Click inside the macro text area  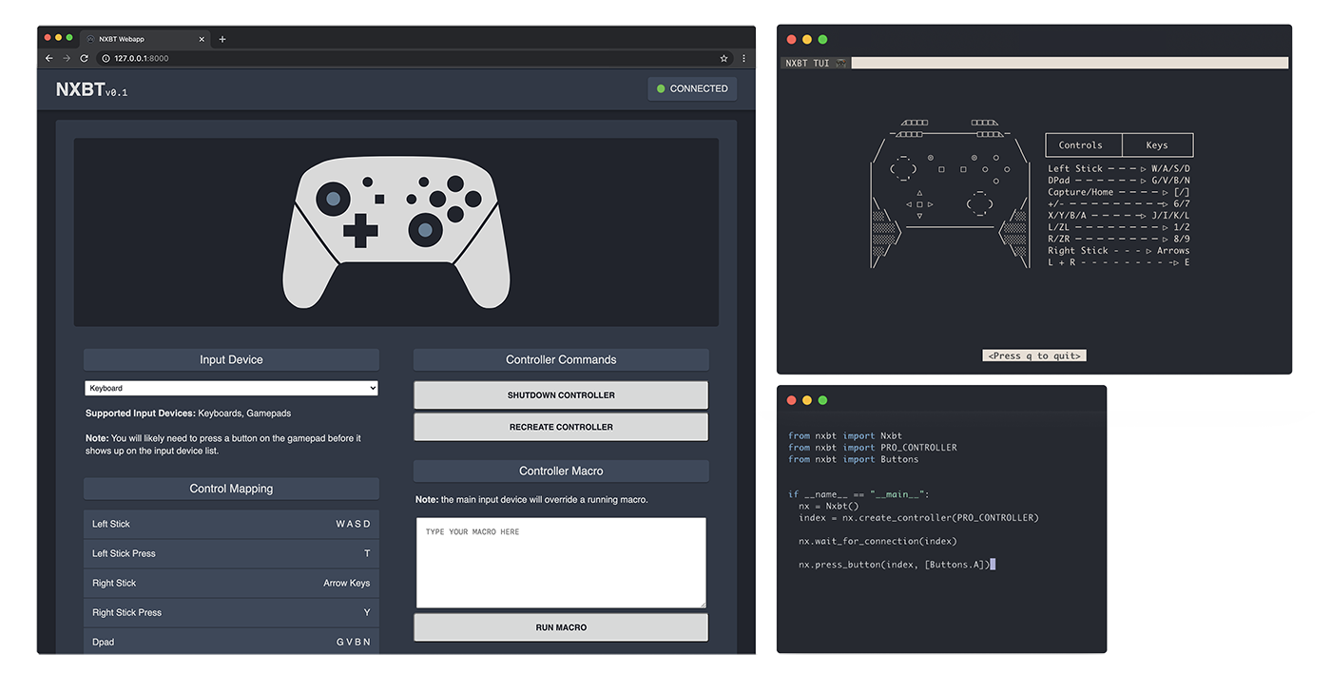560,561
